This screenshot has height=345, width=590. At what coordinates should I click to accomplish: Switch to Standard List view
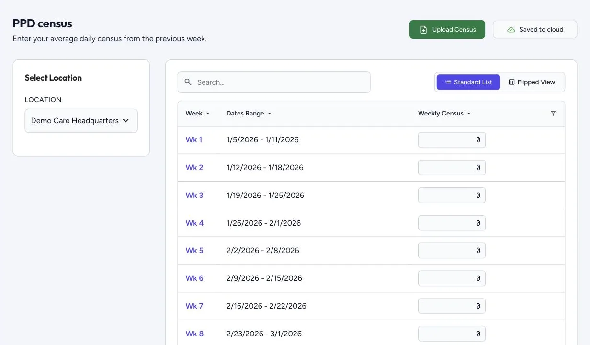click(x=468, y=82)
